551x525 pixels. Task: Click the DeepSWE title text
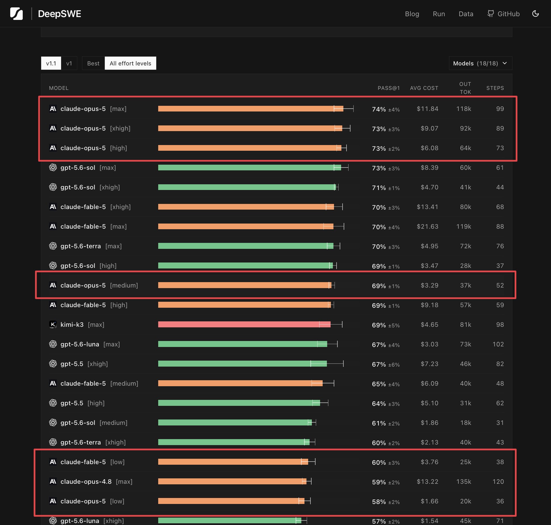[59, 14]
